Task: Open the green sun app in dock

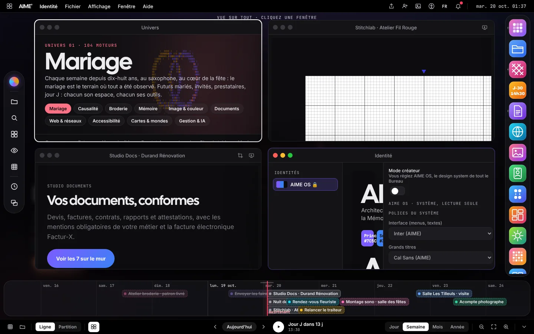Action: click(518, 236)
